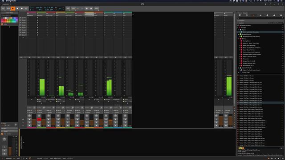285x160 pixels.
Task: Select the Chords track header
Action: (108, 15)
